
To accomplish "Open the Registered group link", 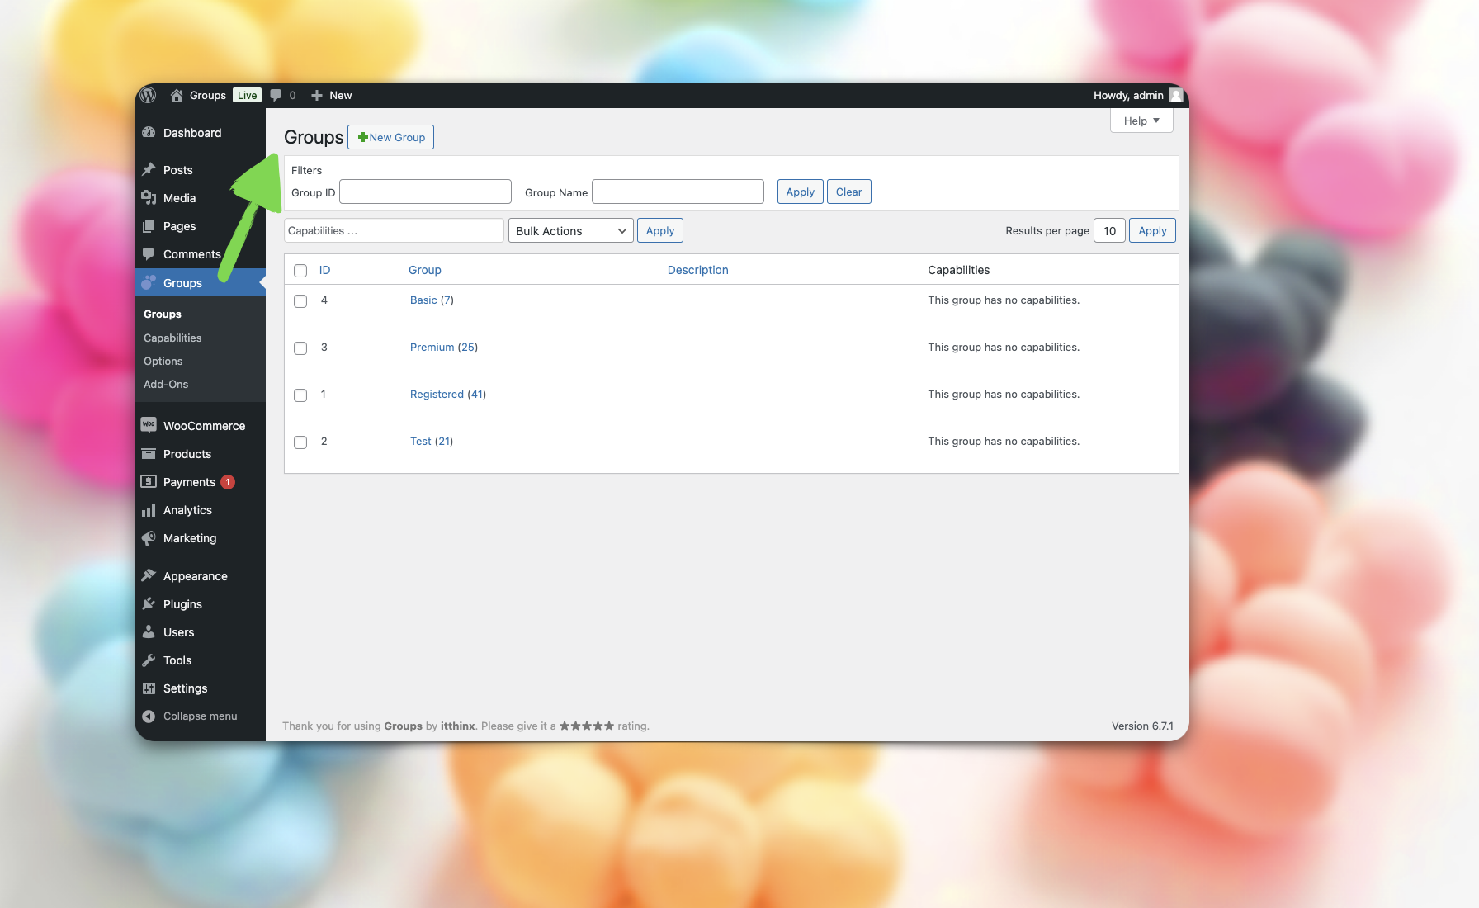I will point(437,394).
